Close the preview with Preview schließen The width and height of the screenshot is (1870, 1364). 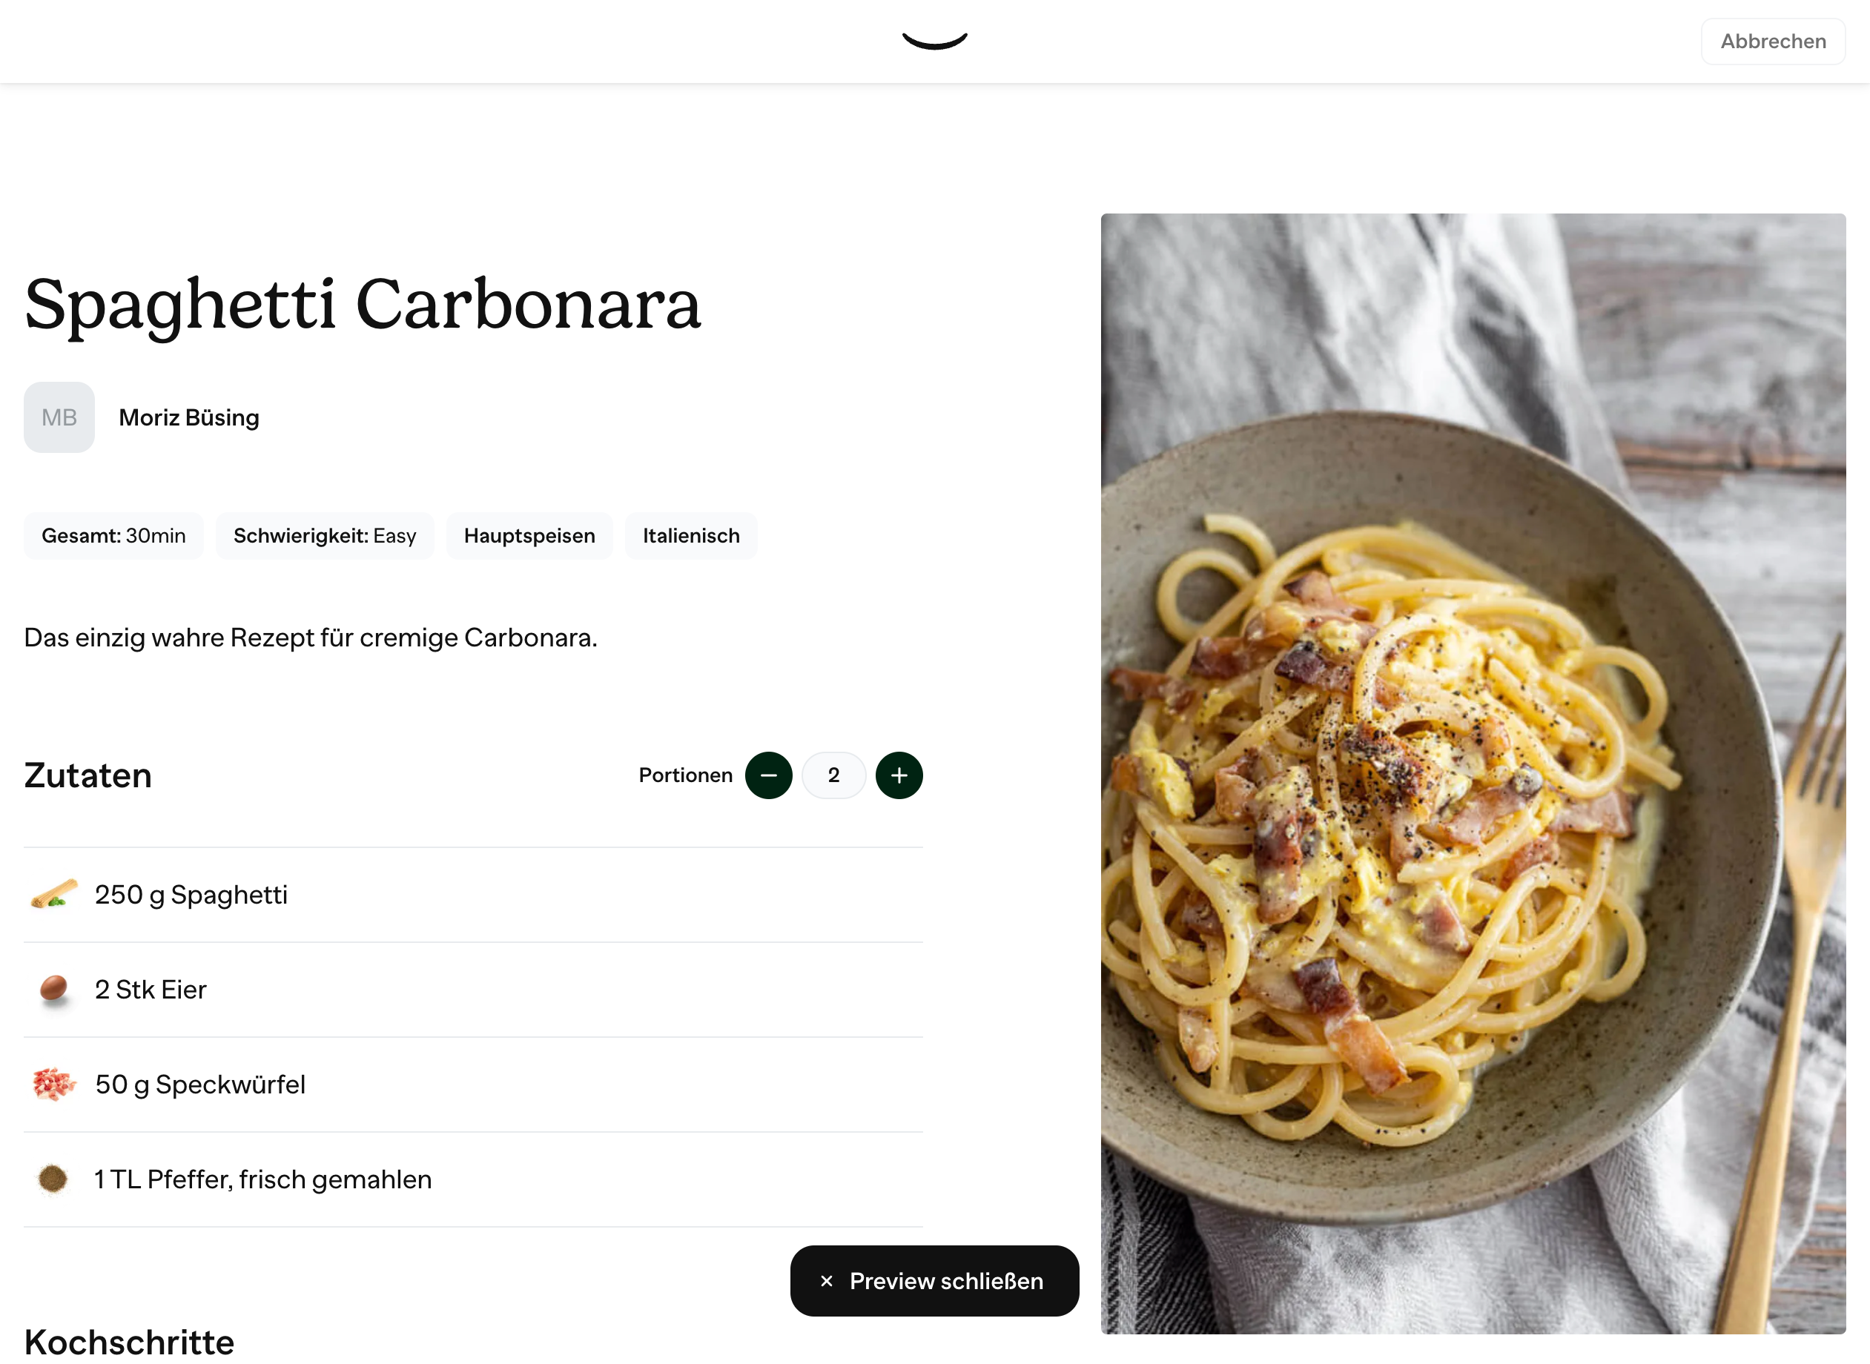pos(945,1281)
